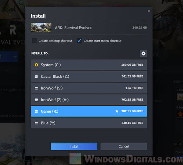Click the drive icon beside IronWolf [2] (V:)
Image resolution: width=183 pixels, height=165 pixels.
coord(36,100)
